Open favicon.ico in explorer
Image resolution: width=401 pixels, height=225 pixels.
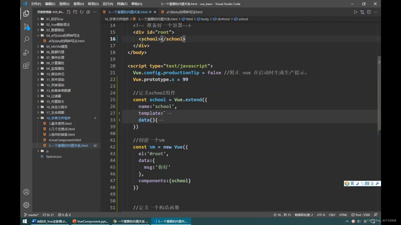[x=54, y=157]
